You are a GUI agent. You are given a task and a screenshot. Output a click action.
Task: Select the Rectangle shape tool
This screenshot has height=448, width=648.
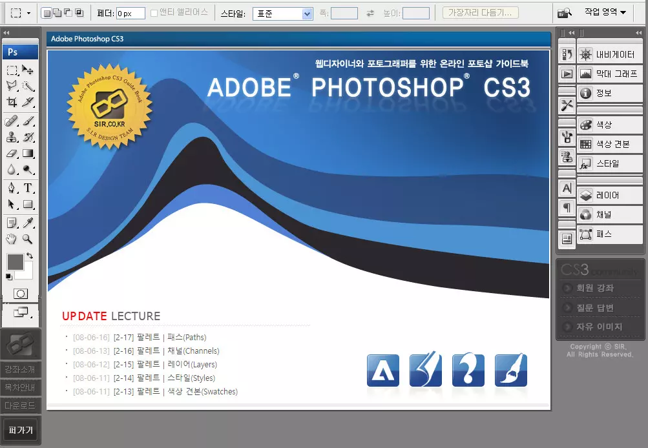28,204
